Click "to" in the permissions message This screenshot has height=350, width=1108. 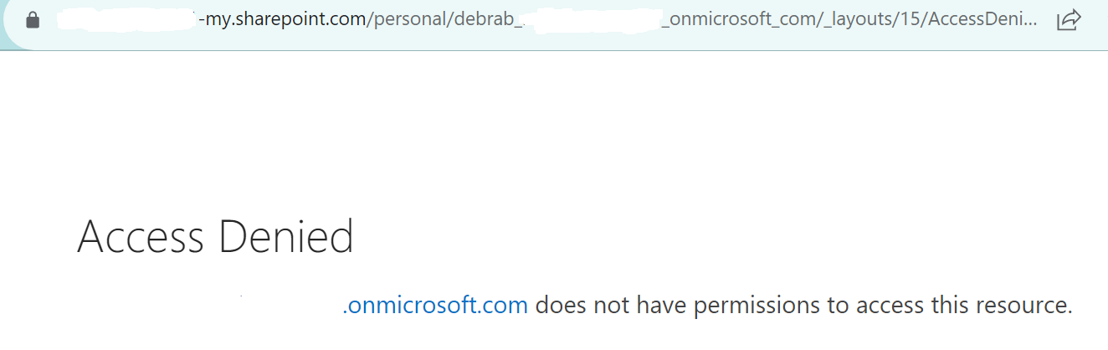point(839,305)
